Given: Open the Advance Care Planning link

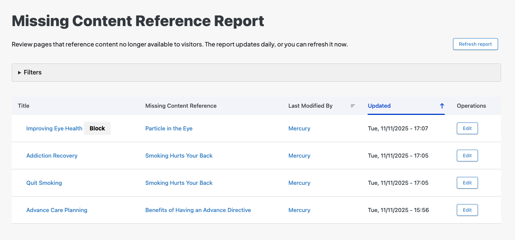Looking at the screenshot, I should click(x=57, y=210).
